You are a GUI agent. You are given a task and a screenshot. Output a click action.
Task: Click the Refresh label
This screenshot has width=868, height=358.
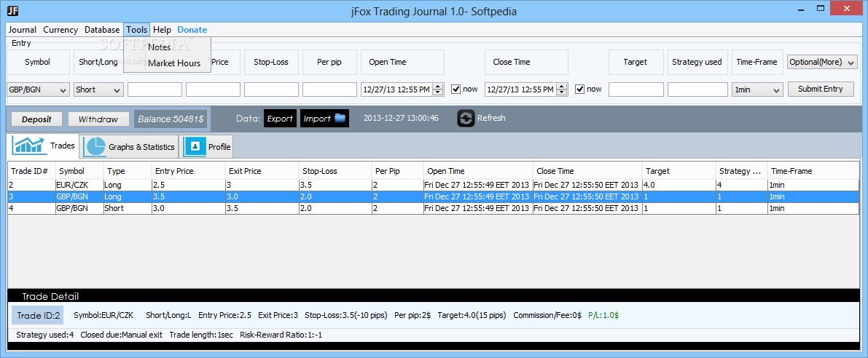(491, 118)
